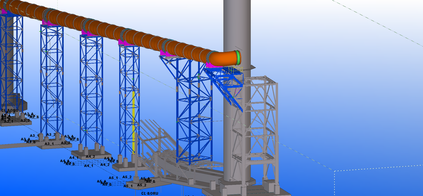Click the white dashed work area boundary corner
Viewport: 423px width, 196px height.
[x=335, y=171]
